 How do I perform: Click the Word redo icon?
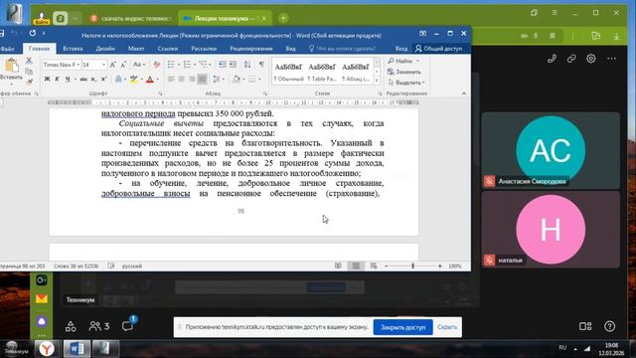click(x=33, y=33)
